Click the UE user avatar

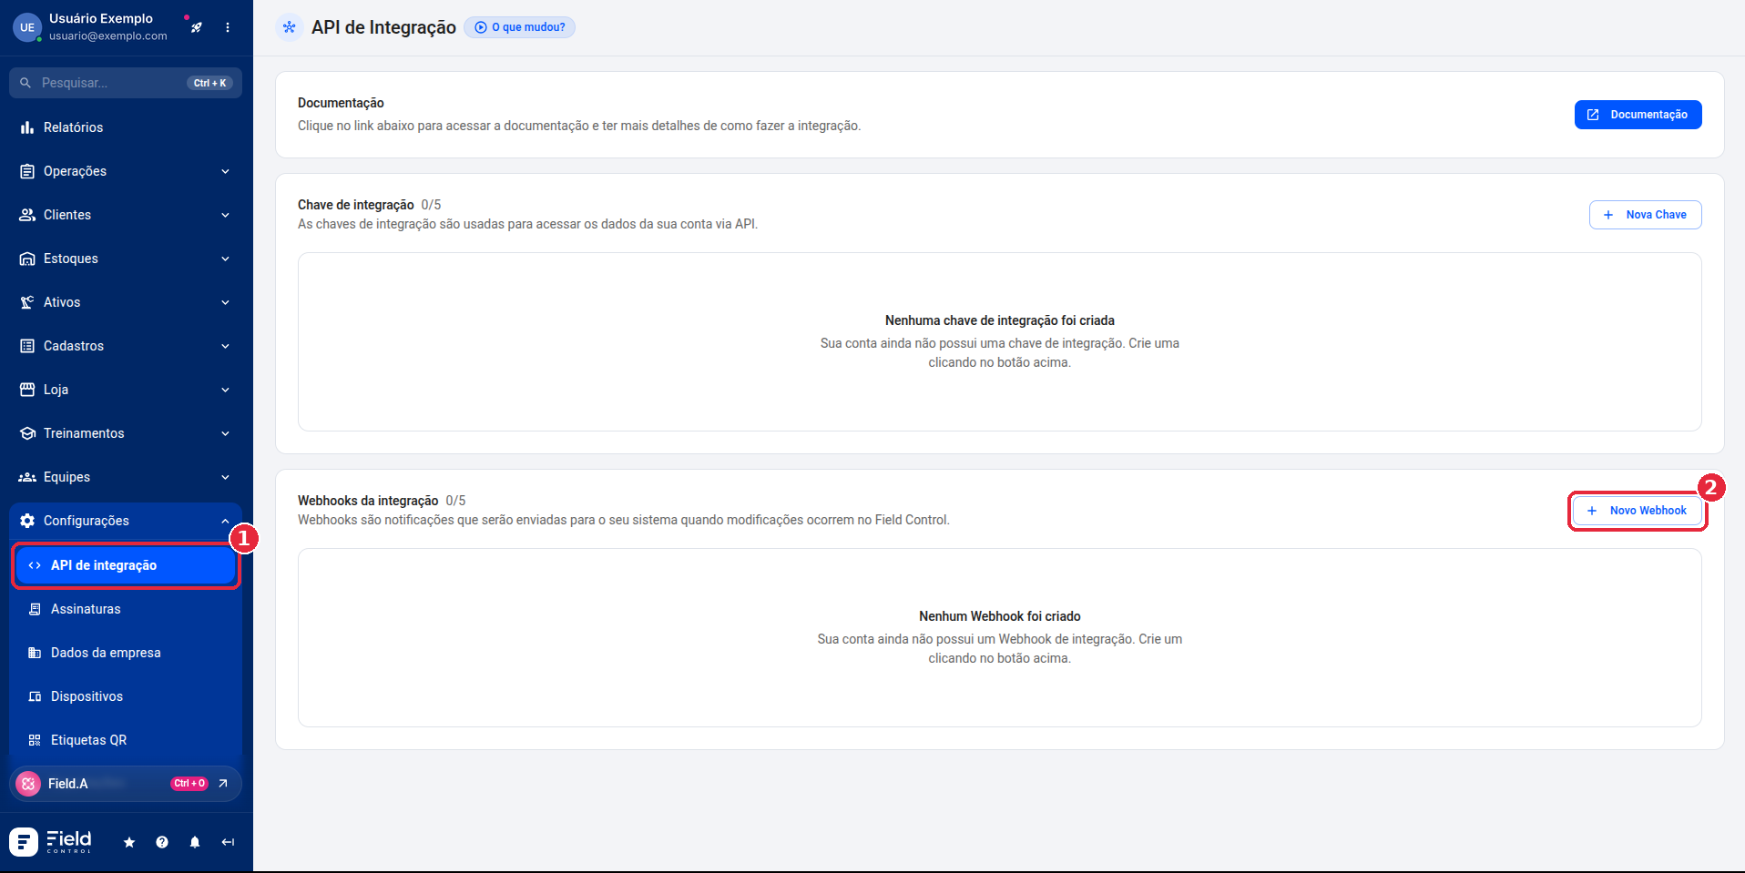click(x=27, y=27)
